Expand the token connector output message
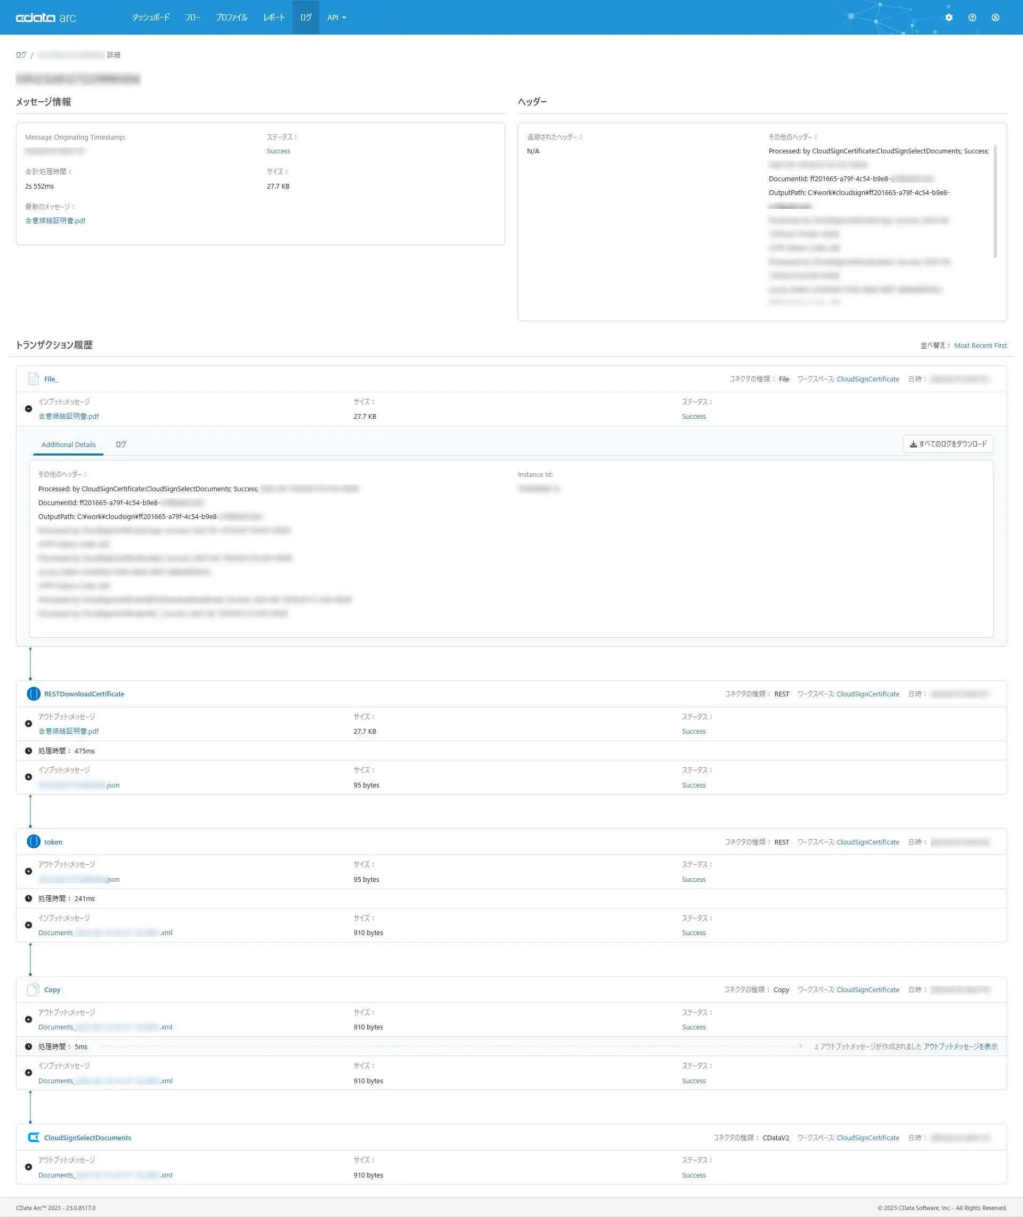Viewport: 1023px width, 1217px height. [28, 871]
